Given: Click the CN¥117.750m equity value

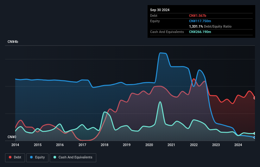Looking at the screenshot, I should pyautogui.click(x=200, y=21).
